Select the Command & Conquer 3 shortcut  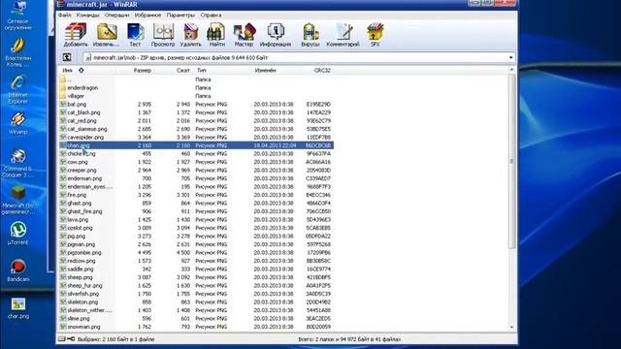[x=17, y=163]
